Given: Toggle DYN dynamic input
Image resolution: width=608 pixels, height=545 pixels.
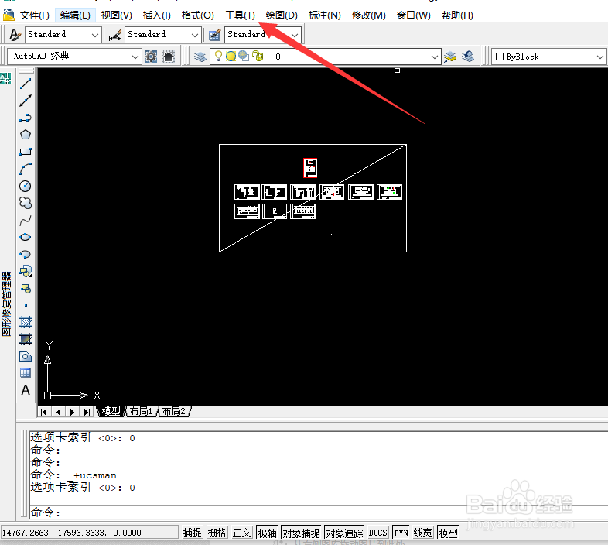Looking at the screenshot, I should 401,533.
